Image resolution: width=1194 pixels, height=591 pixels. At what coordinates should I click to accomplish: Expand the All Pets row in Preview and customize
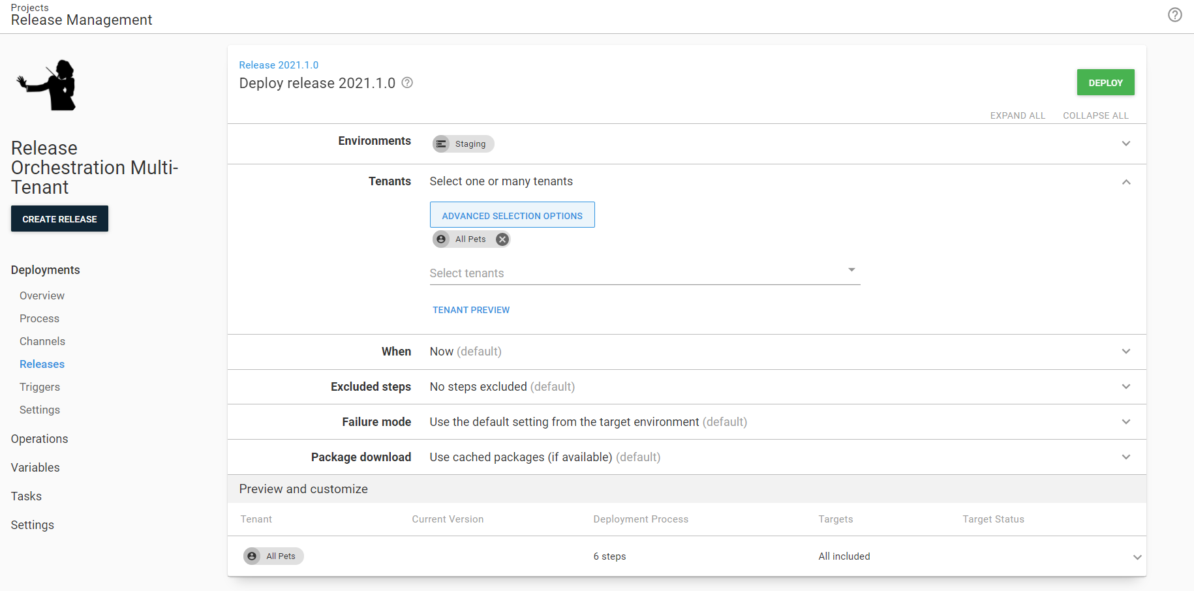[x=1138, y=556]
